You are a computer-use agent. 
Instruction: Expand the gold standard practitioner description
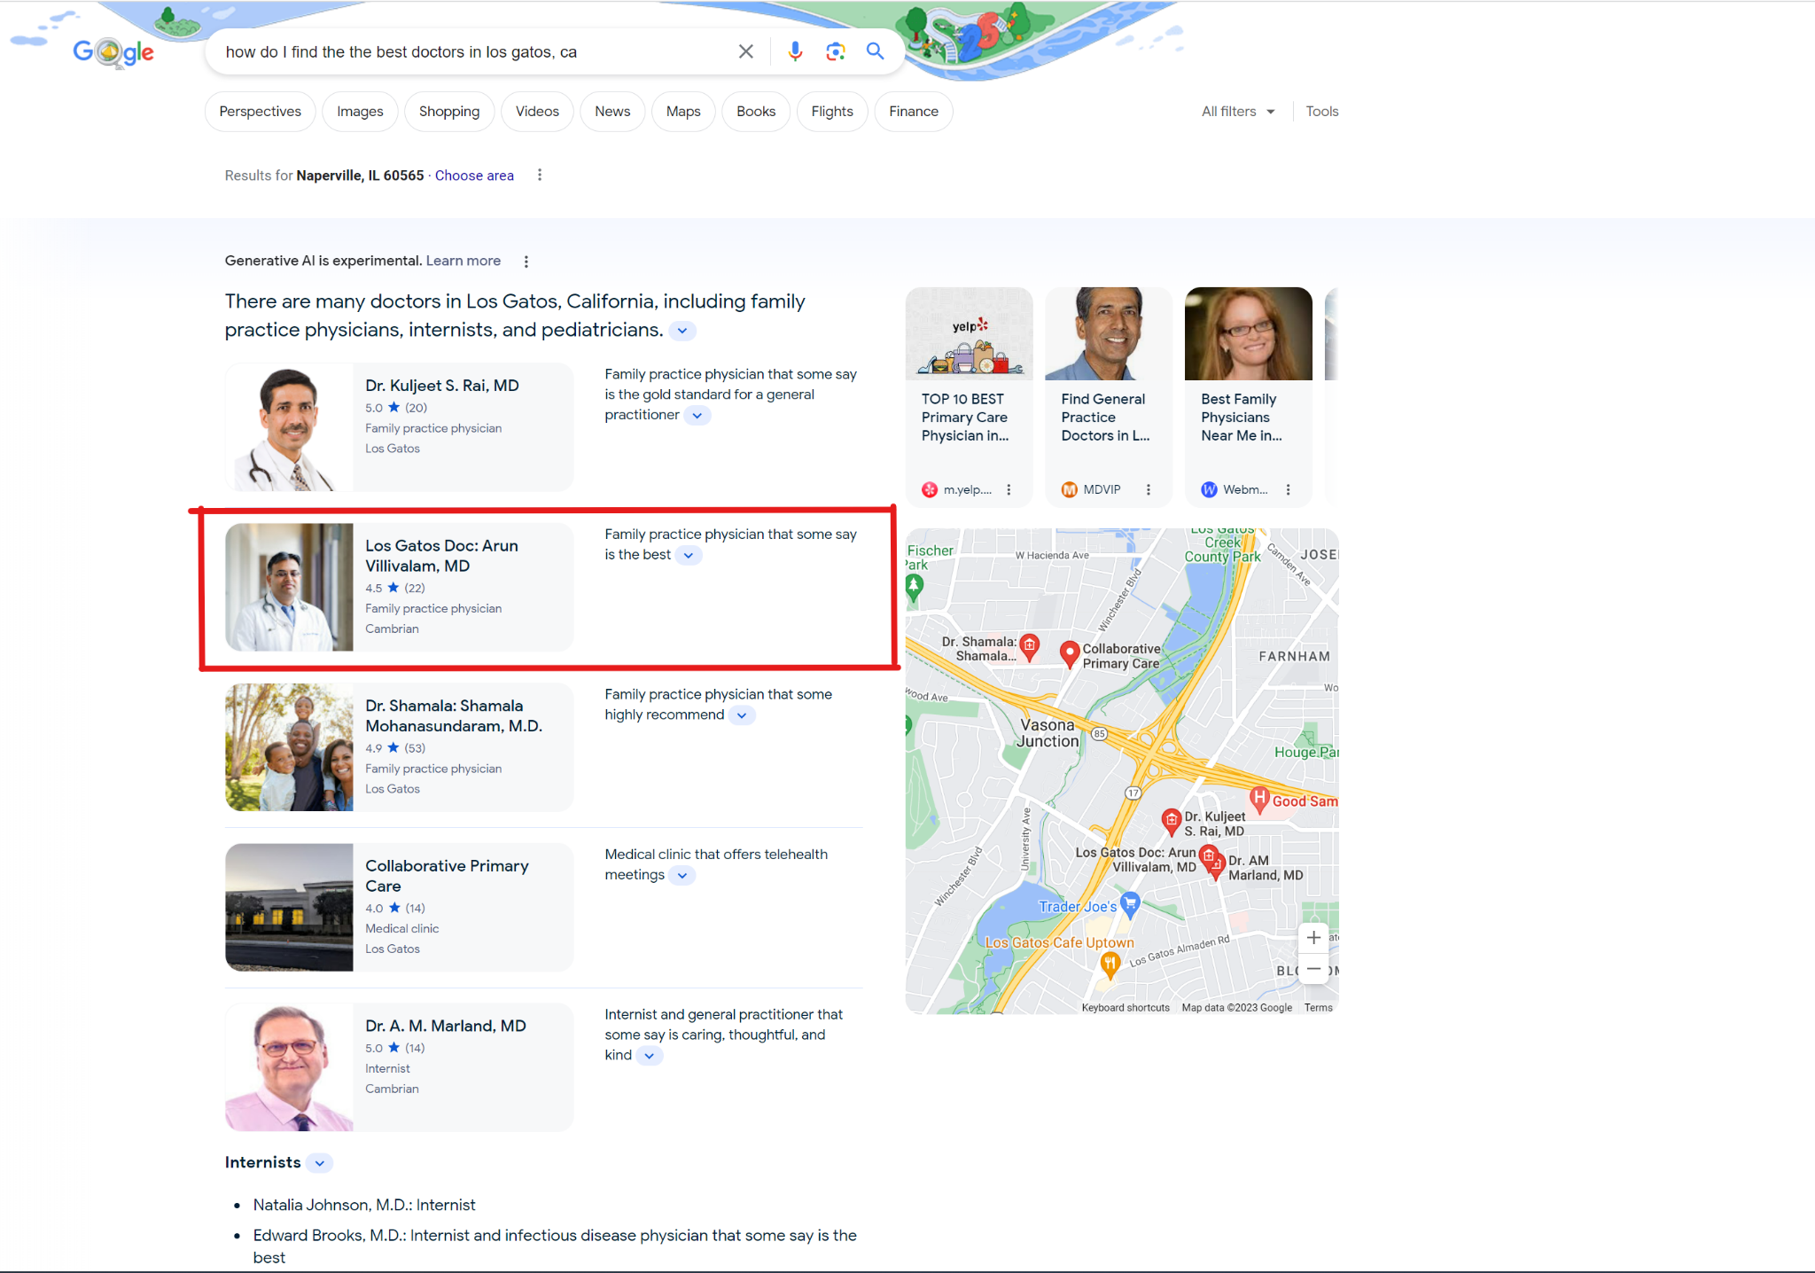(697, 416)
